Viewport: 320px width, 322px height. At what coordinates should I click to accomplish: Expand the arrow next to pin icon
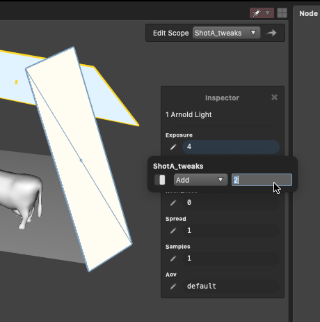(268, 13)
